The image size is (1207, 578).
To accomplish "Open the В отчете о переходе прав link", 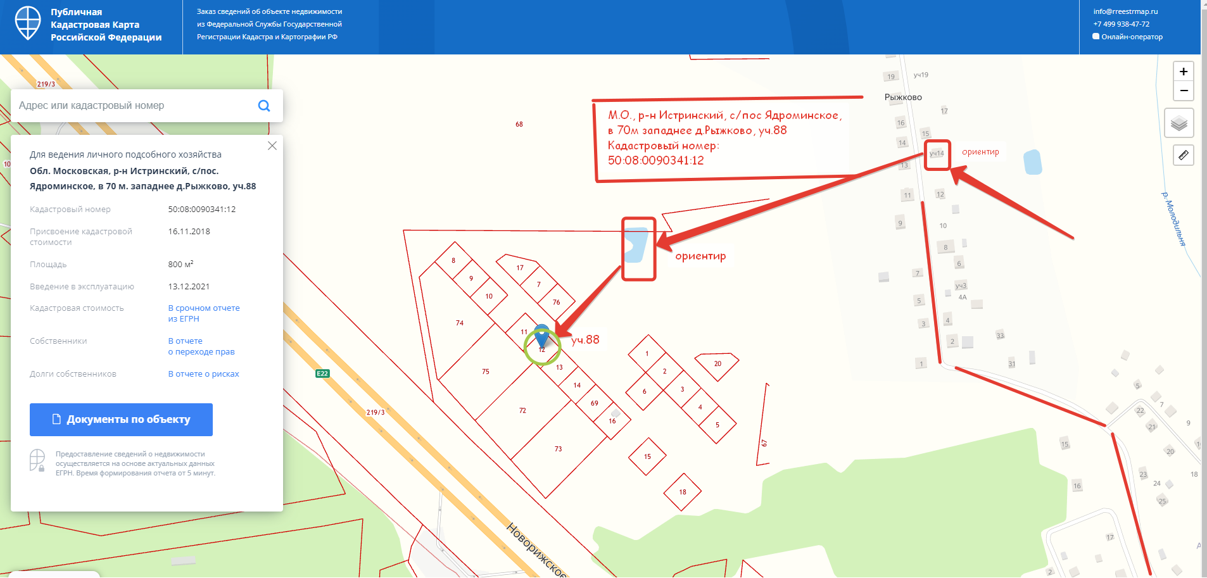I will 201,346.
